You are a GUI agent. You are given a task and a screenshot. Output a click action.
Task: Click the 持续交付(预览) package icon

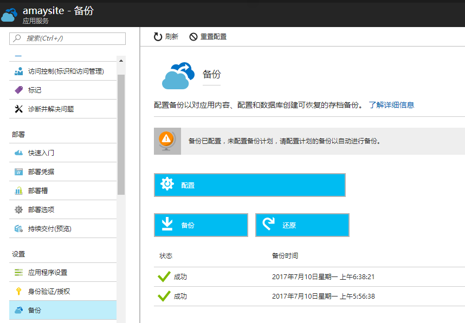[x=19, y=228]
